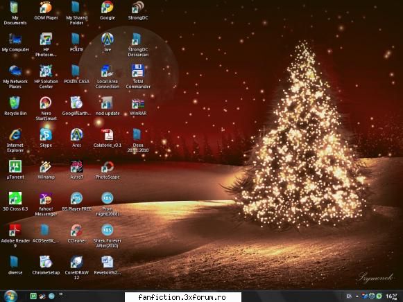The image size is (403, 302).
Task: Select My Computer desktop icon
Action: point(15,39)
